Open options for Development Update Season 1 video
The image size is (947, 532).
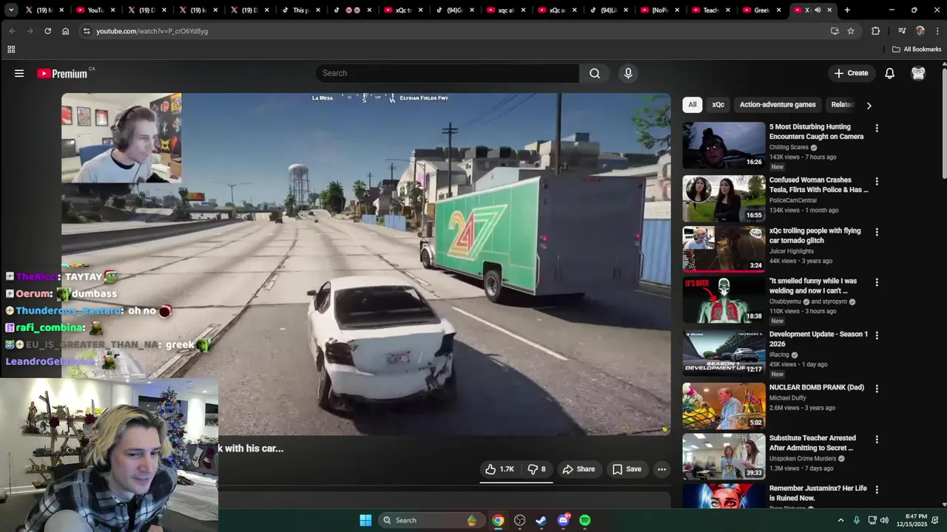pyautogui.click(x=877, y=335)
